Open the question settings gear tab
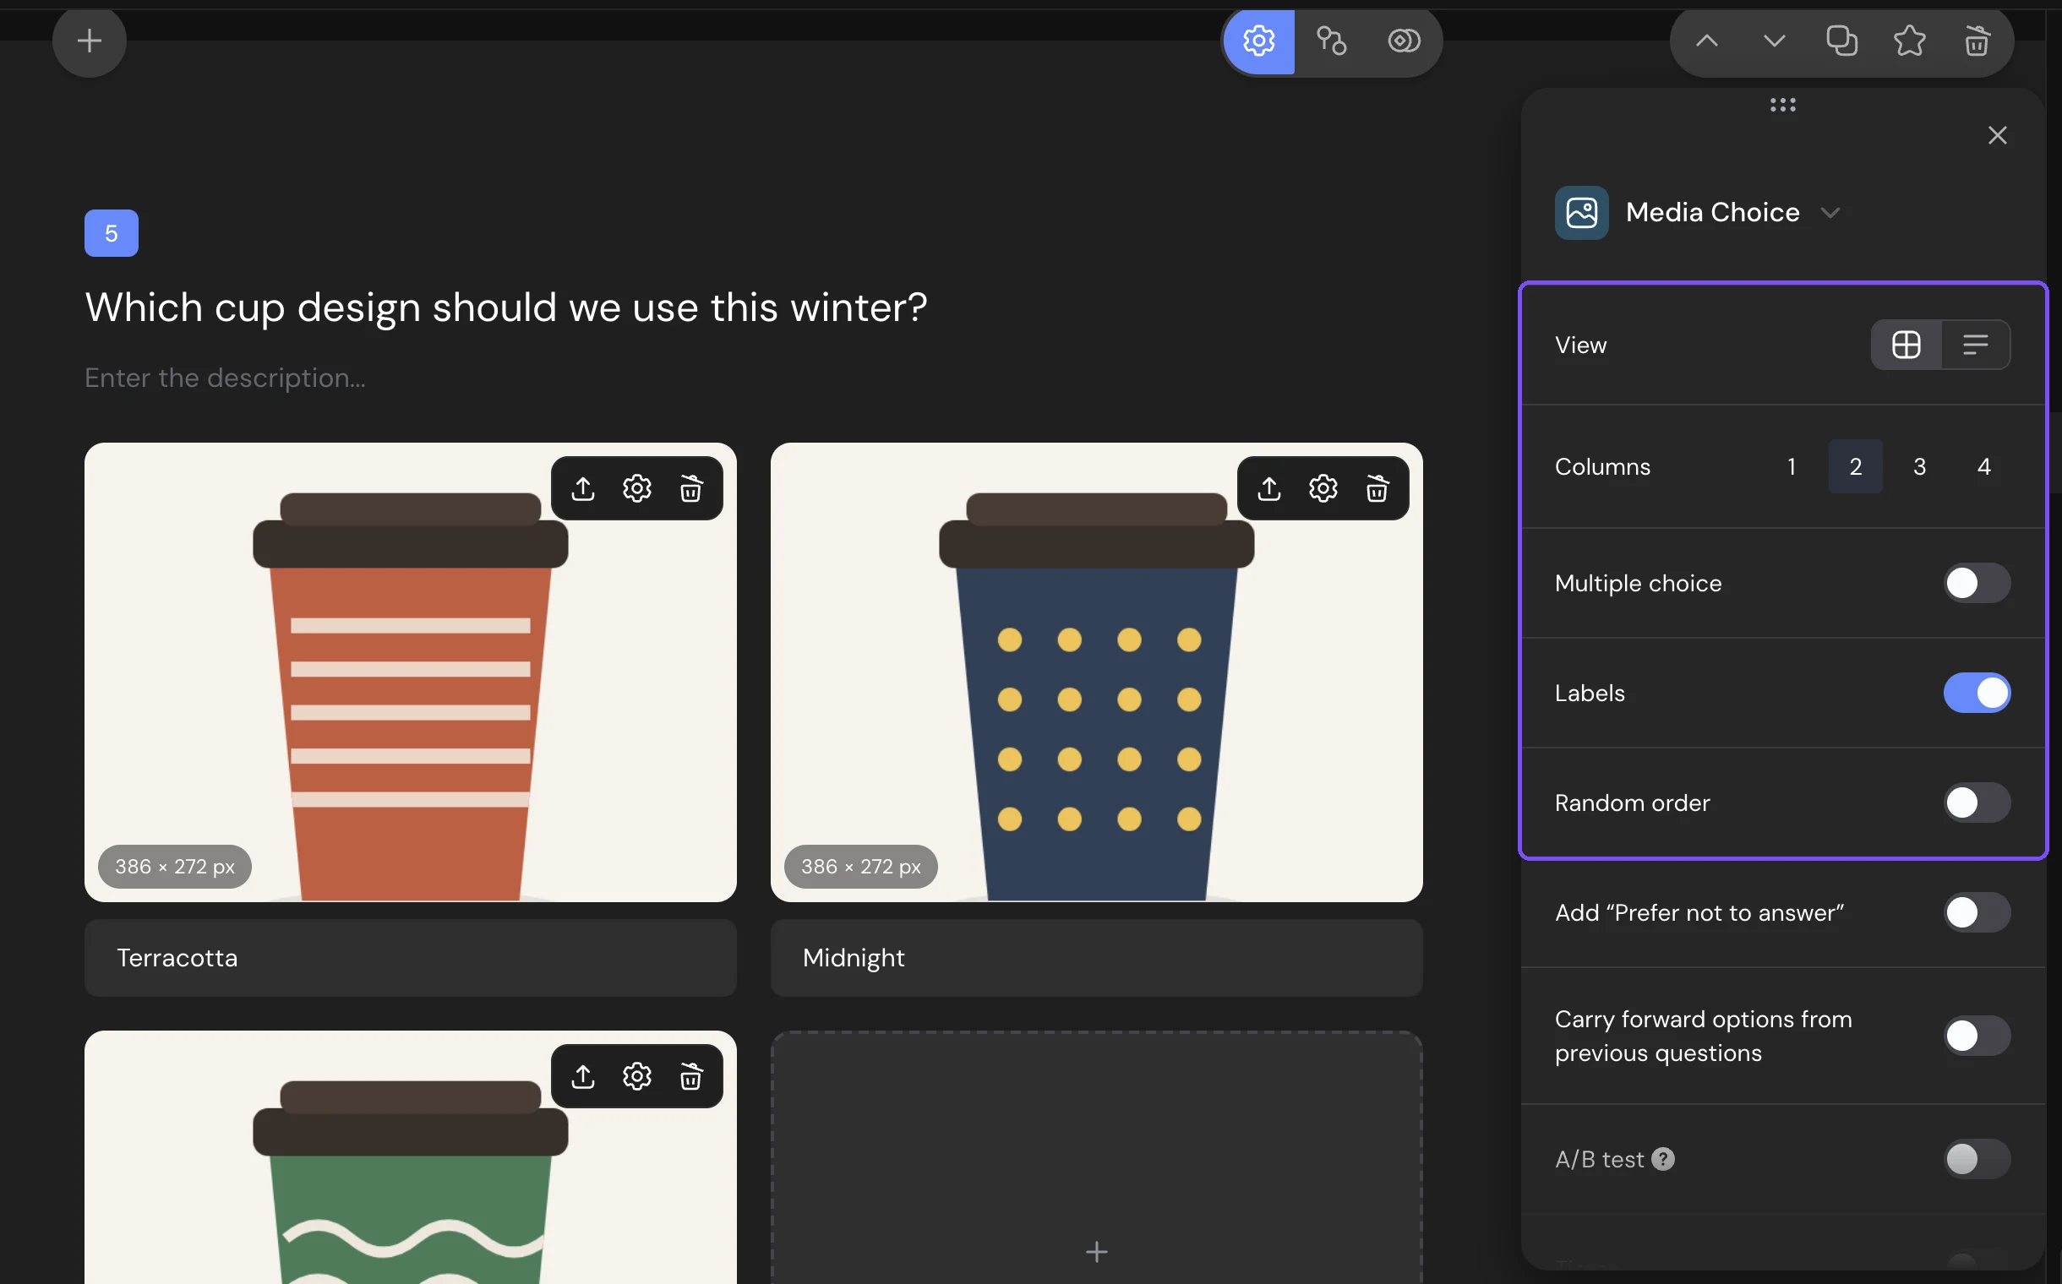Screen dimensions: 2062x1284 point(1258,41)
